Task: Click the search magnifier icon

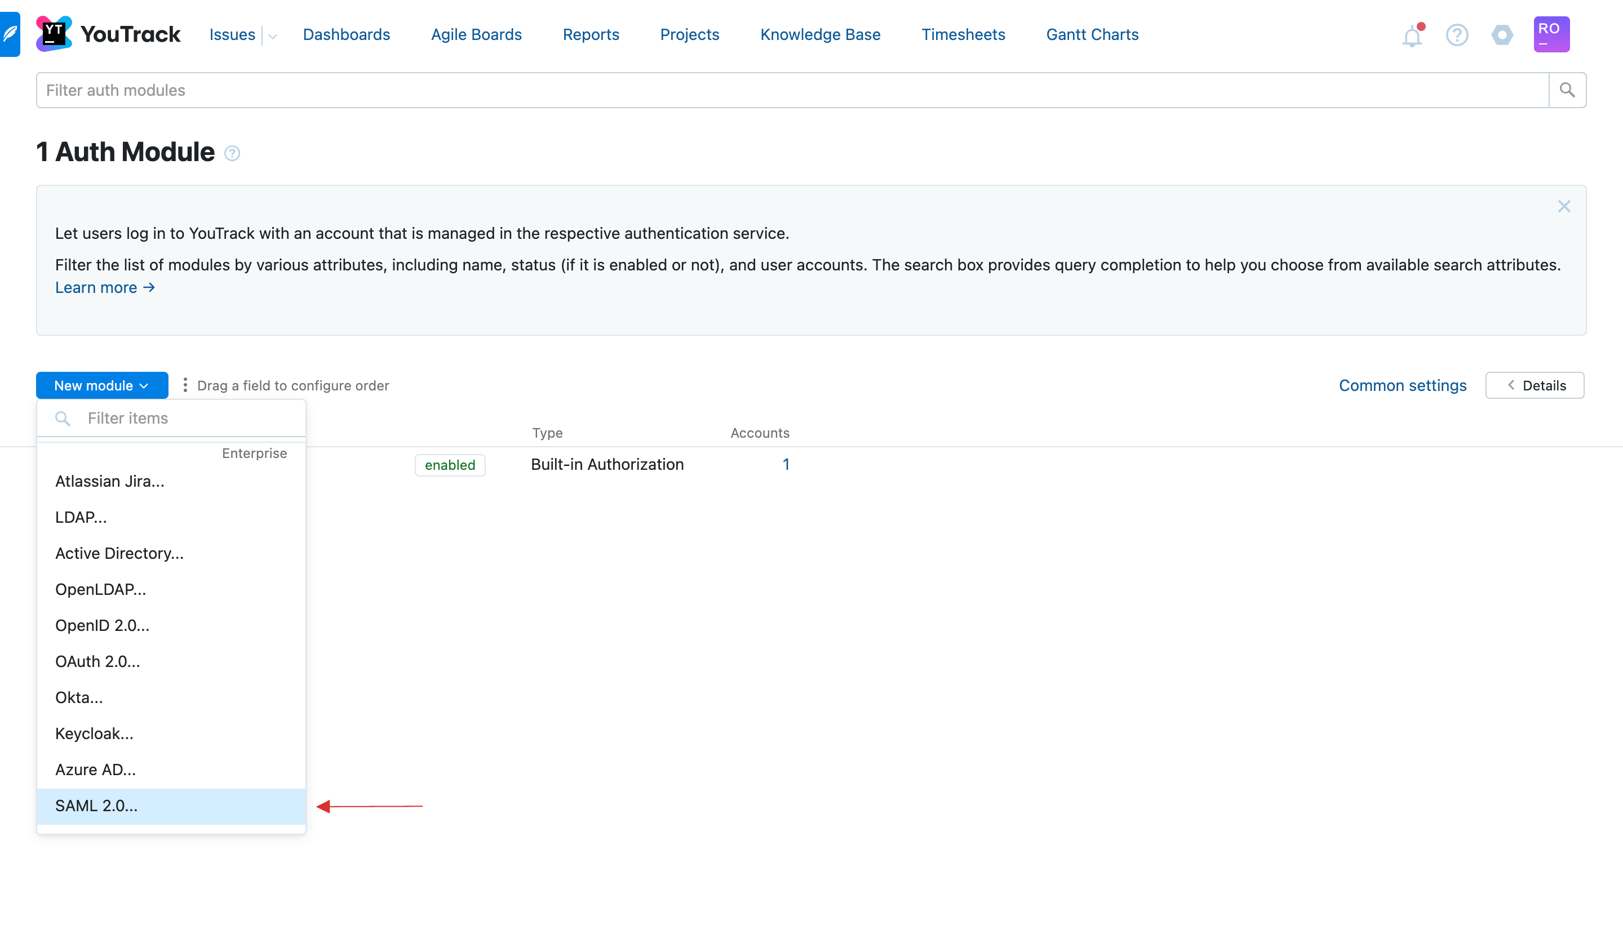Action: pos(1567,90)
